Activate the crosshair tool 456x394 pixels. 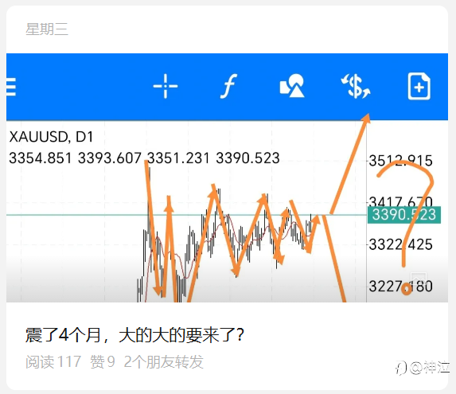[166, 86]
